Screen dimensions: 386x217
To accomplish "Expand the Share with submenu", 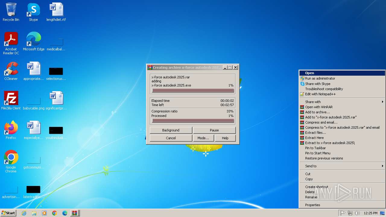I will point(342,102).
